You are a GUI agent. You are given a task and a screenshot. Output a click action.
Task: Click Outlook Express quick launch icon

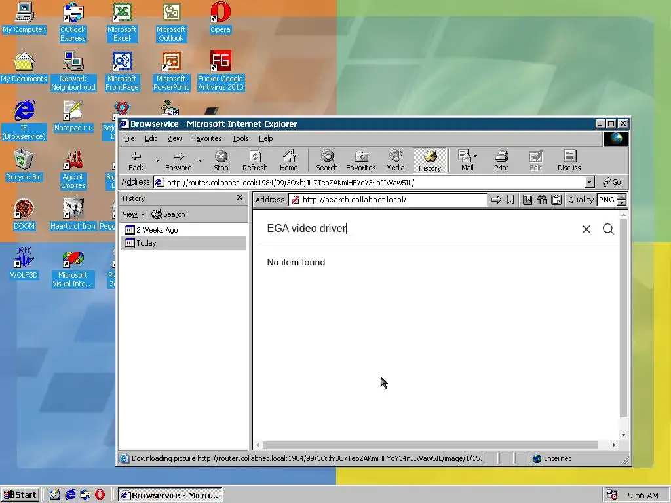tap(85, 495)
